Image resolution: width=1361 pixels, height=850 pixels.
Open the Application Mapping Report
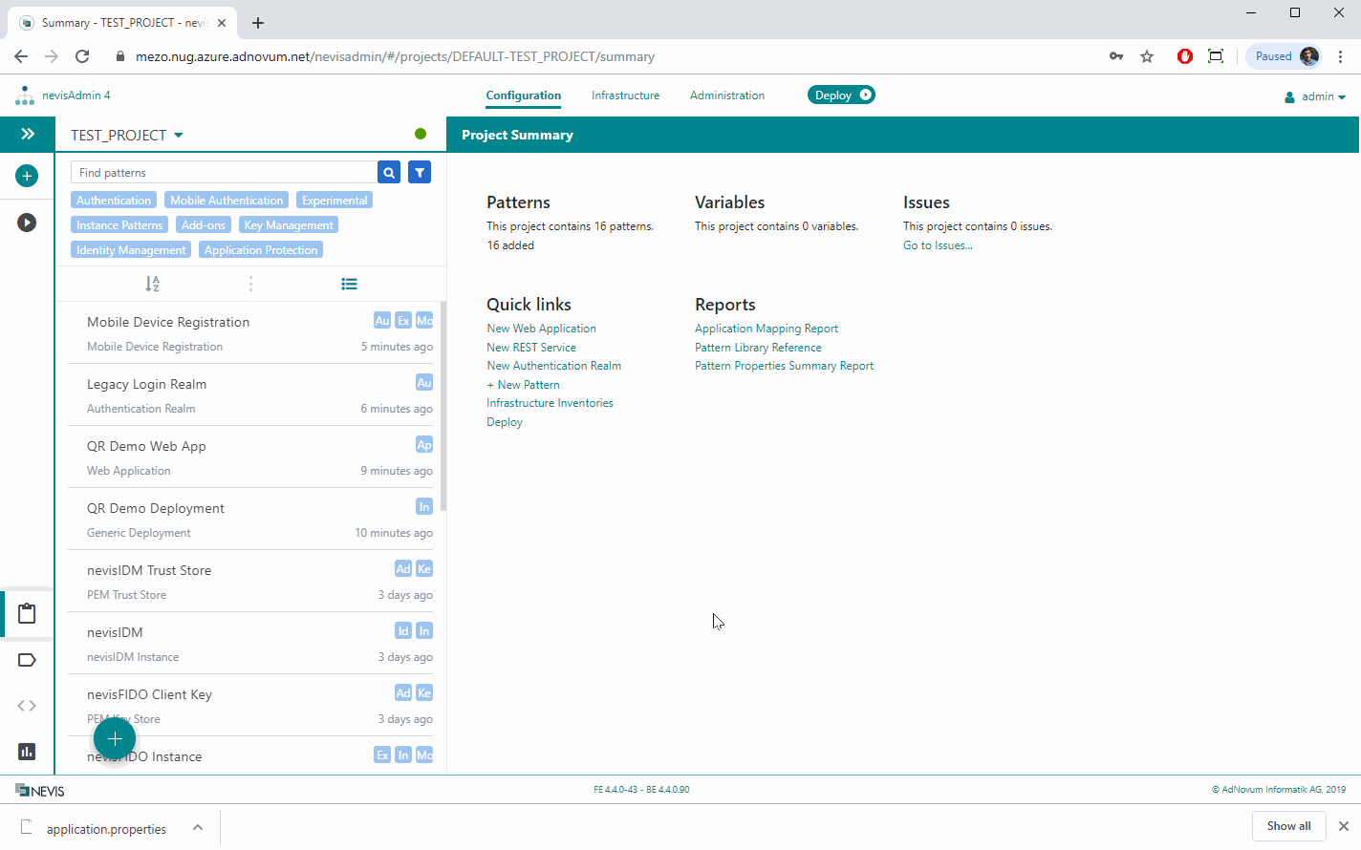click(767, 329)
